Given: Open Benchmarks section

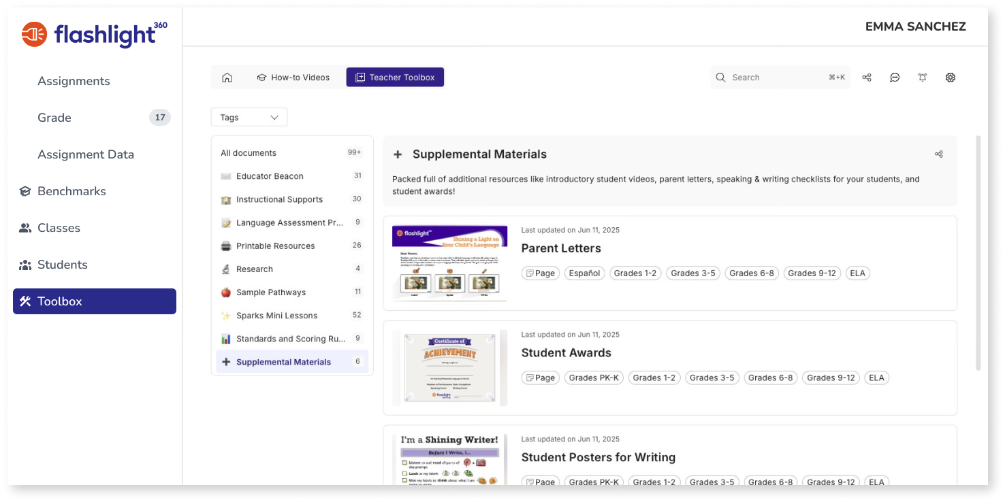Looking at the screenshot, I should tap(71, 191).
